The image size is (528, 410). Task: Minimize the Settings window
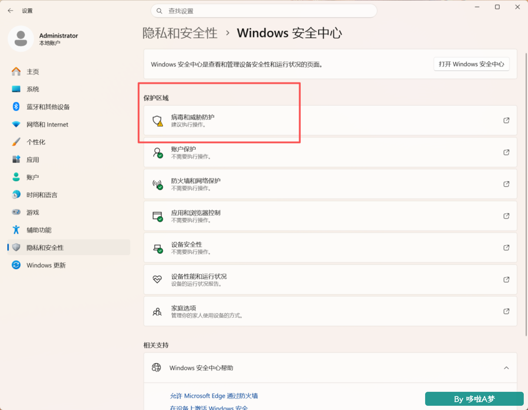[477, 7]
